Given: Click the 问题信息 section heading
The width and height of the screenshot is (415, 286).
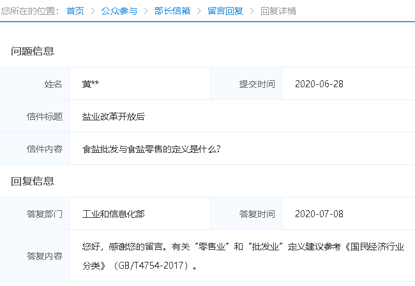Looking at the screenshot, I should [33, 52].
